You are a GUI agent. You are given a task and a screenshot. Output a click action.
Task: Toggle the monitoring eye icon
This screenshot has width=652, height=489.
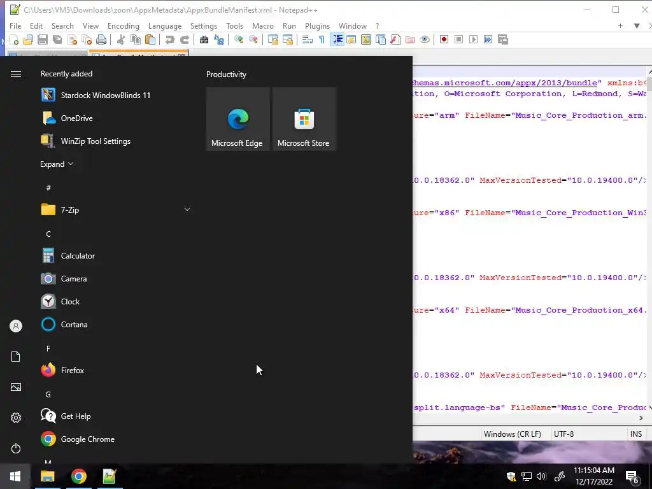(x=425, y=39)
